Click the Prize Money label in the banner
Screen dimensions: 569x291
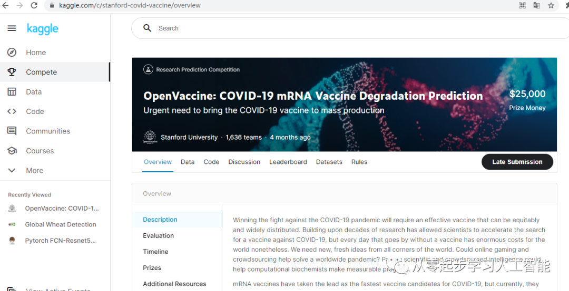click(x=527, y=108)
